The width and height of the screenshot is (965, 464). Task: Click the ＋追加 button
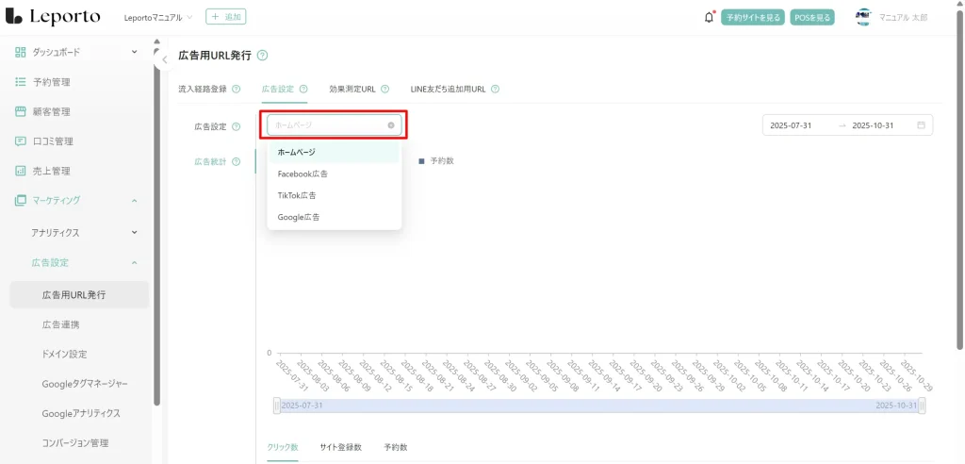(225, 18)
